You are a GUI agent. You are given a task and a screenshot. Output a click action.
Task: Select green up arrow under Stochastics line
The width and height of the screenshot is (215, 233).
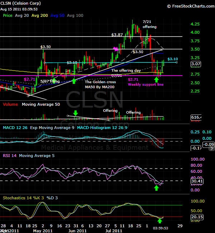pyautogui.click(x=160, y=221)
